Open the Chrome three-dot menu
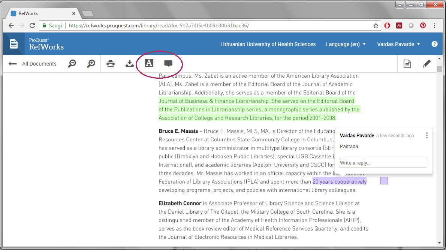 click(x=435, y=25)
